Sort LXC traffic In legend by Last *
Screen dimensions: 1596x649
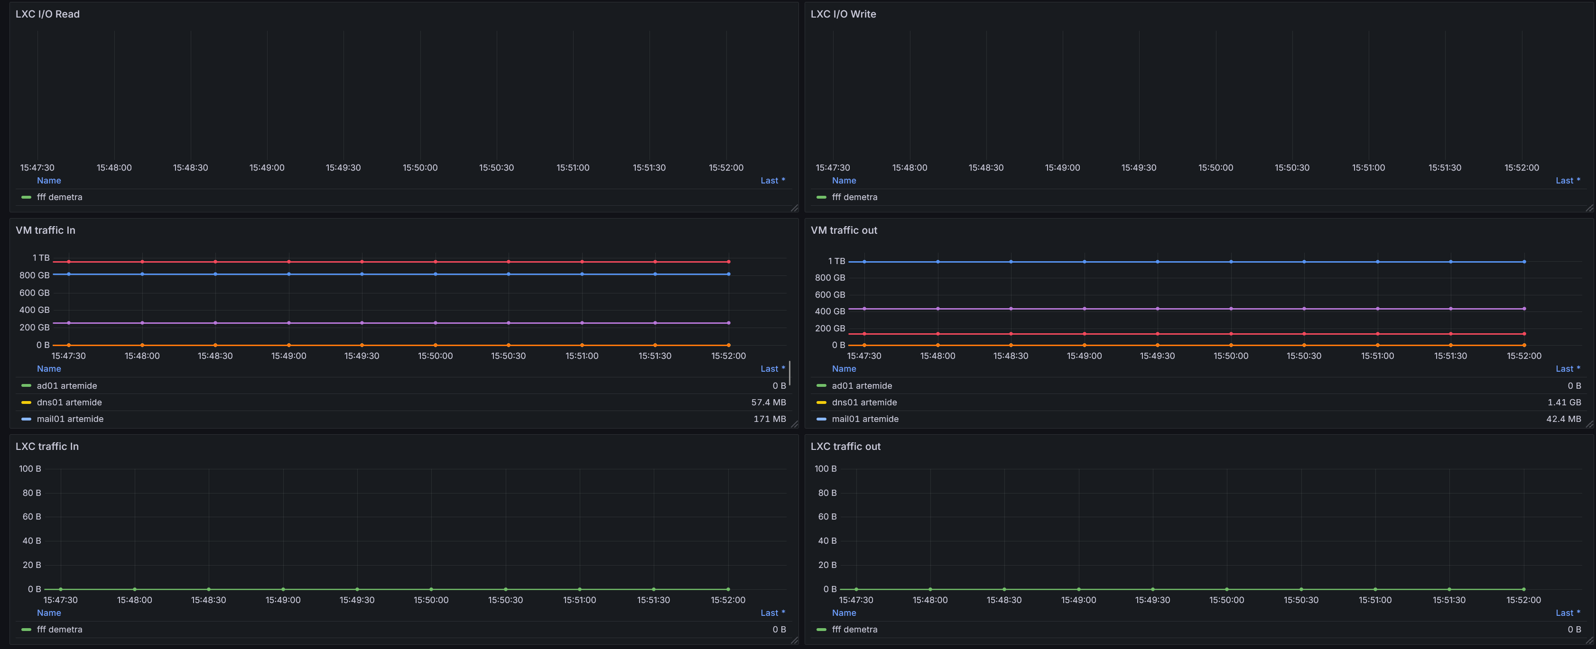click(x=772, y=613)
